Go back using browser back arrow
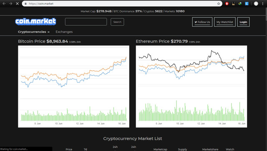Viewport: 267px width, 151px height. (x=4, y=4)
